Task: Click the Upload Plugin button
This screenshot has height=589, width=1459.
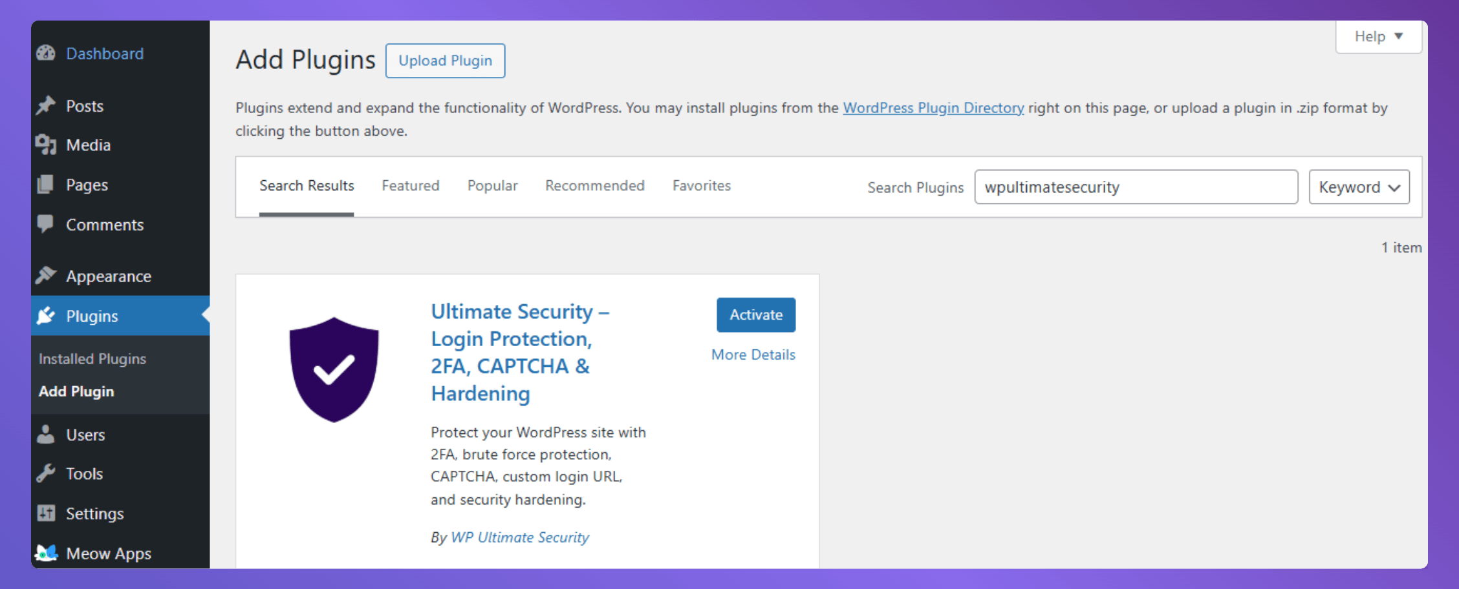Action: (445, 60)
